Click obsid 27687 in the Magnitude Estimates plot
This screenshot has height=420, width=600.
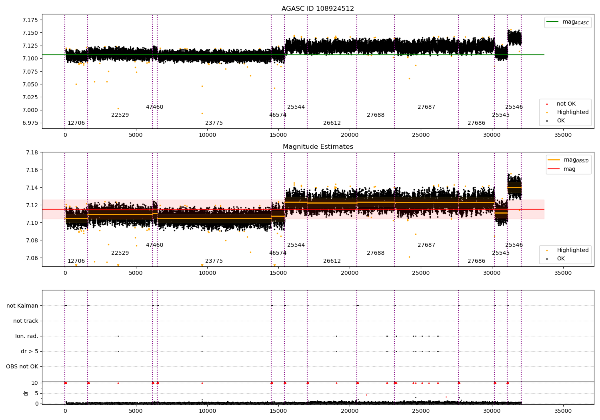(x=426, y=245)
